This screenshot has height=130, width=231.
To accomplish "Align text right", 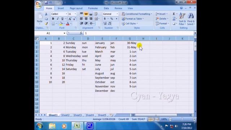I will (91, 19).
